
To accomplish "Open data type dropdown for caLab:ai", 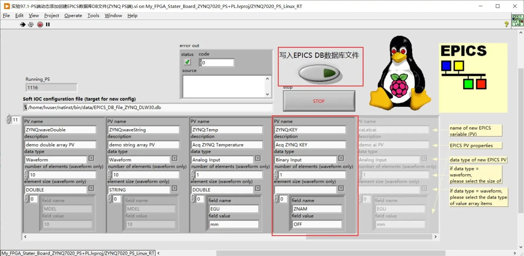I will pyautogui.click(x=425, y=158).
